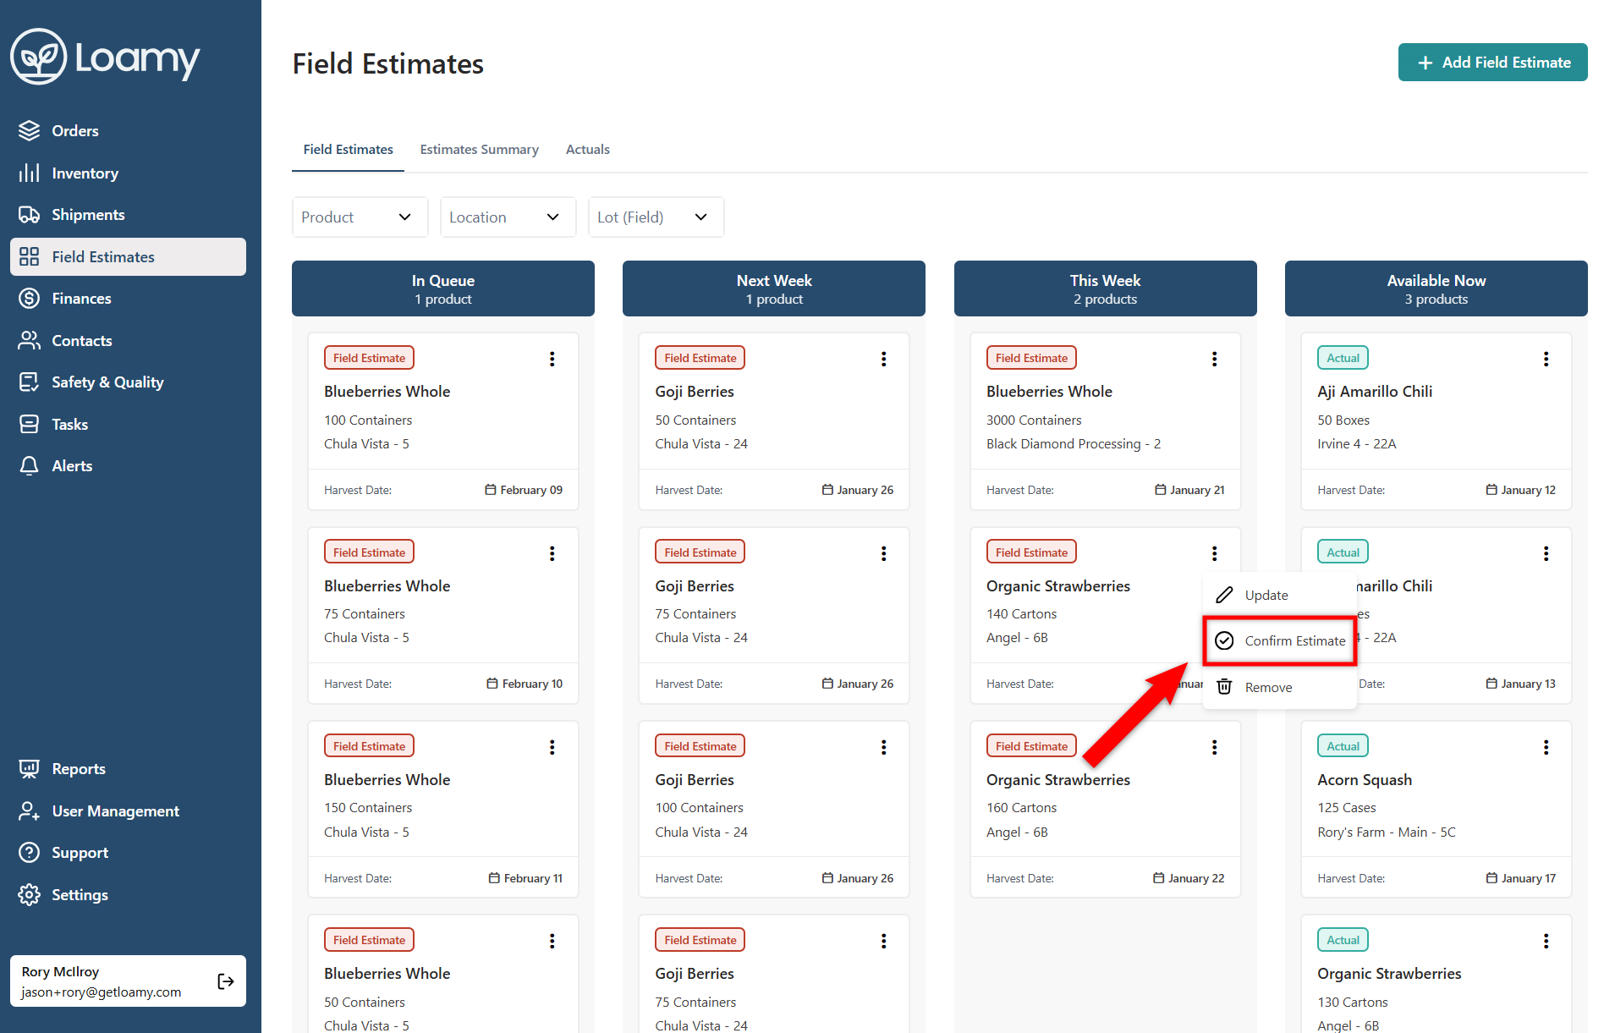Screen dimensions: 1615x1033
Task: Open the Lot (Field) dropdown
Action: [x=656, y=217]
